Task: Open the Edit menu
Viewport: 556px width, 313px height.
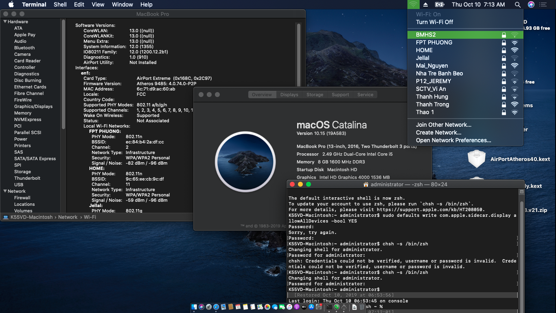Action: (79, 4)
